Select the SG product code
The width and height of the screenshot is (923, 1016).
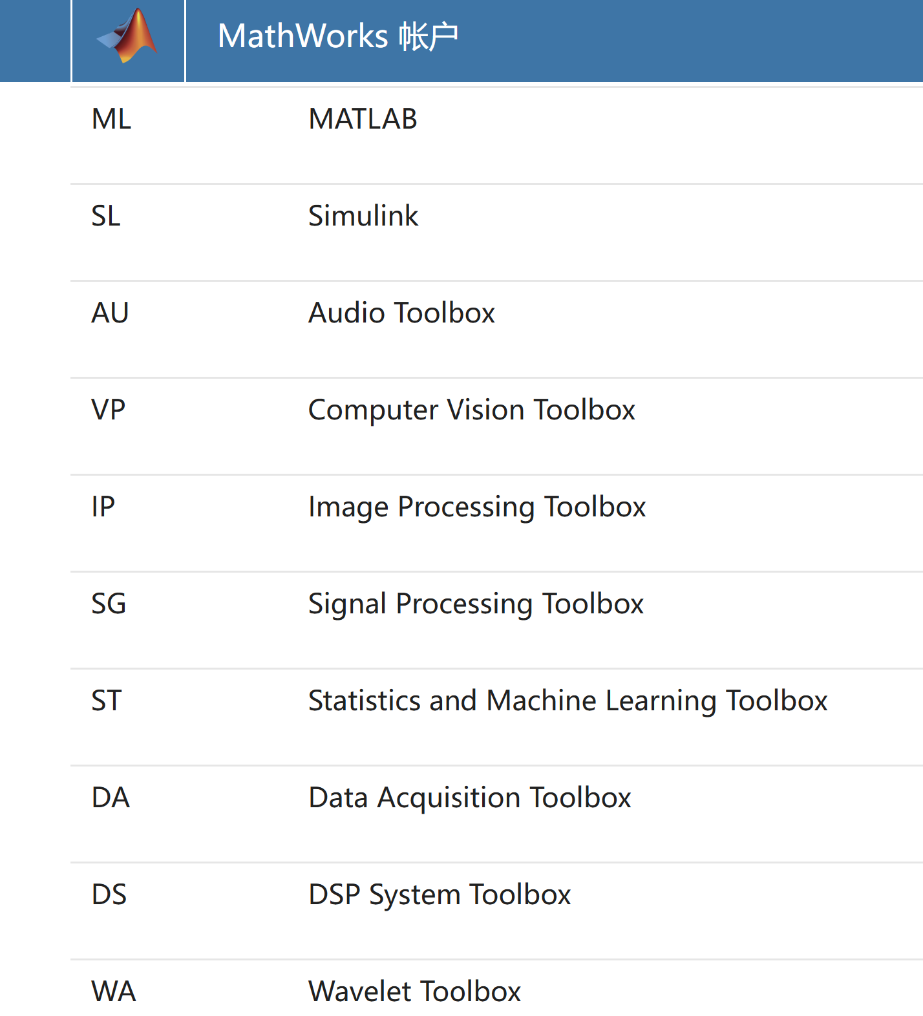[109, 604]
